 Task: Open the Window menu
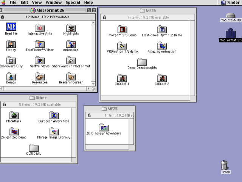[54, 3]
